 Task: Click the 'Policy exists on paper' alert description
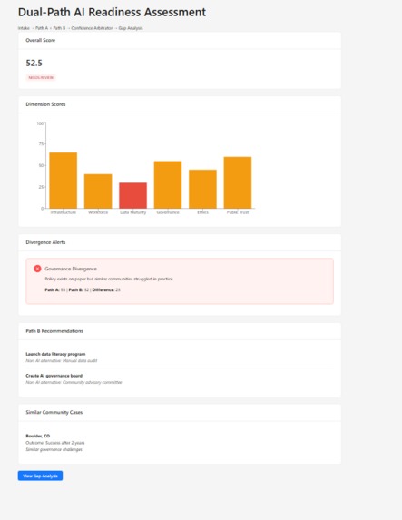[x=109, y=279]
